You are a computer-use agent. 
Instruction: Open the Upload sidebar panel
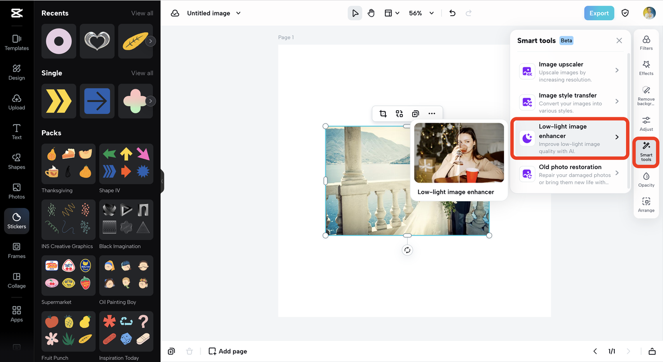[17, 102]
